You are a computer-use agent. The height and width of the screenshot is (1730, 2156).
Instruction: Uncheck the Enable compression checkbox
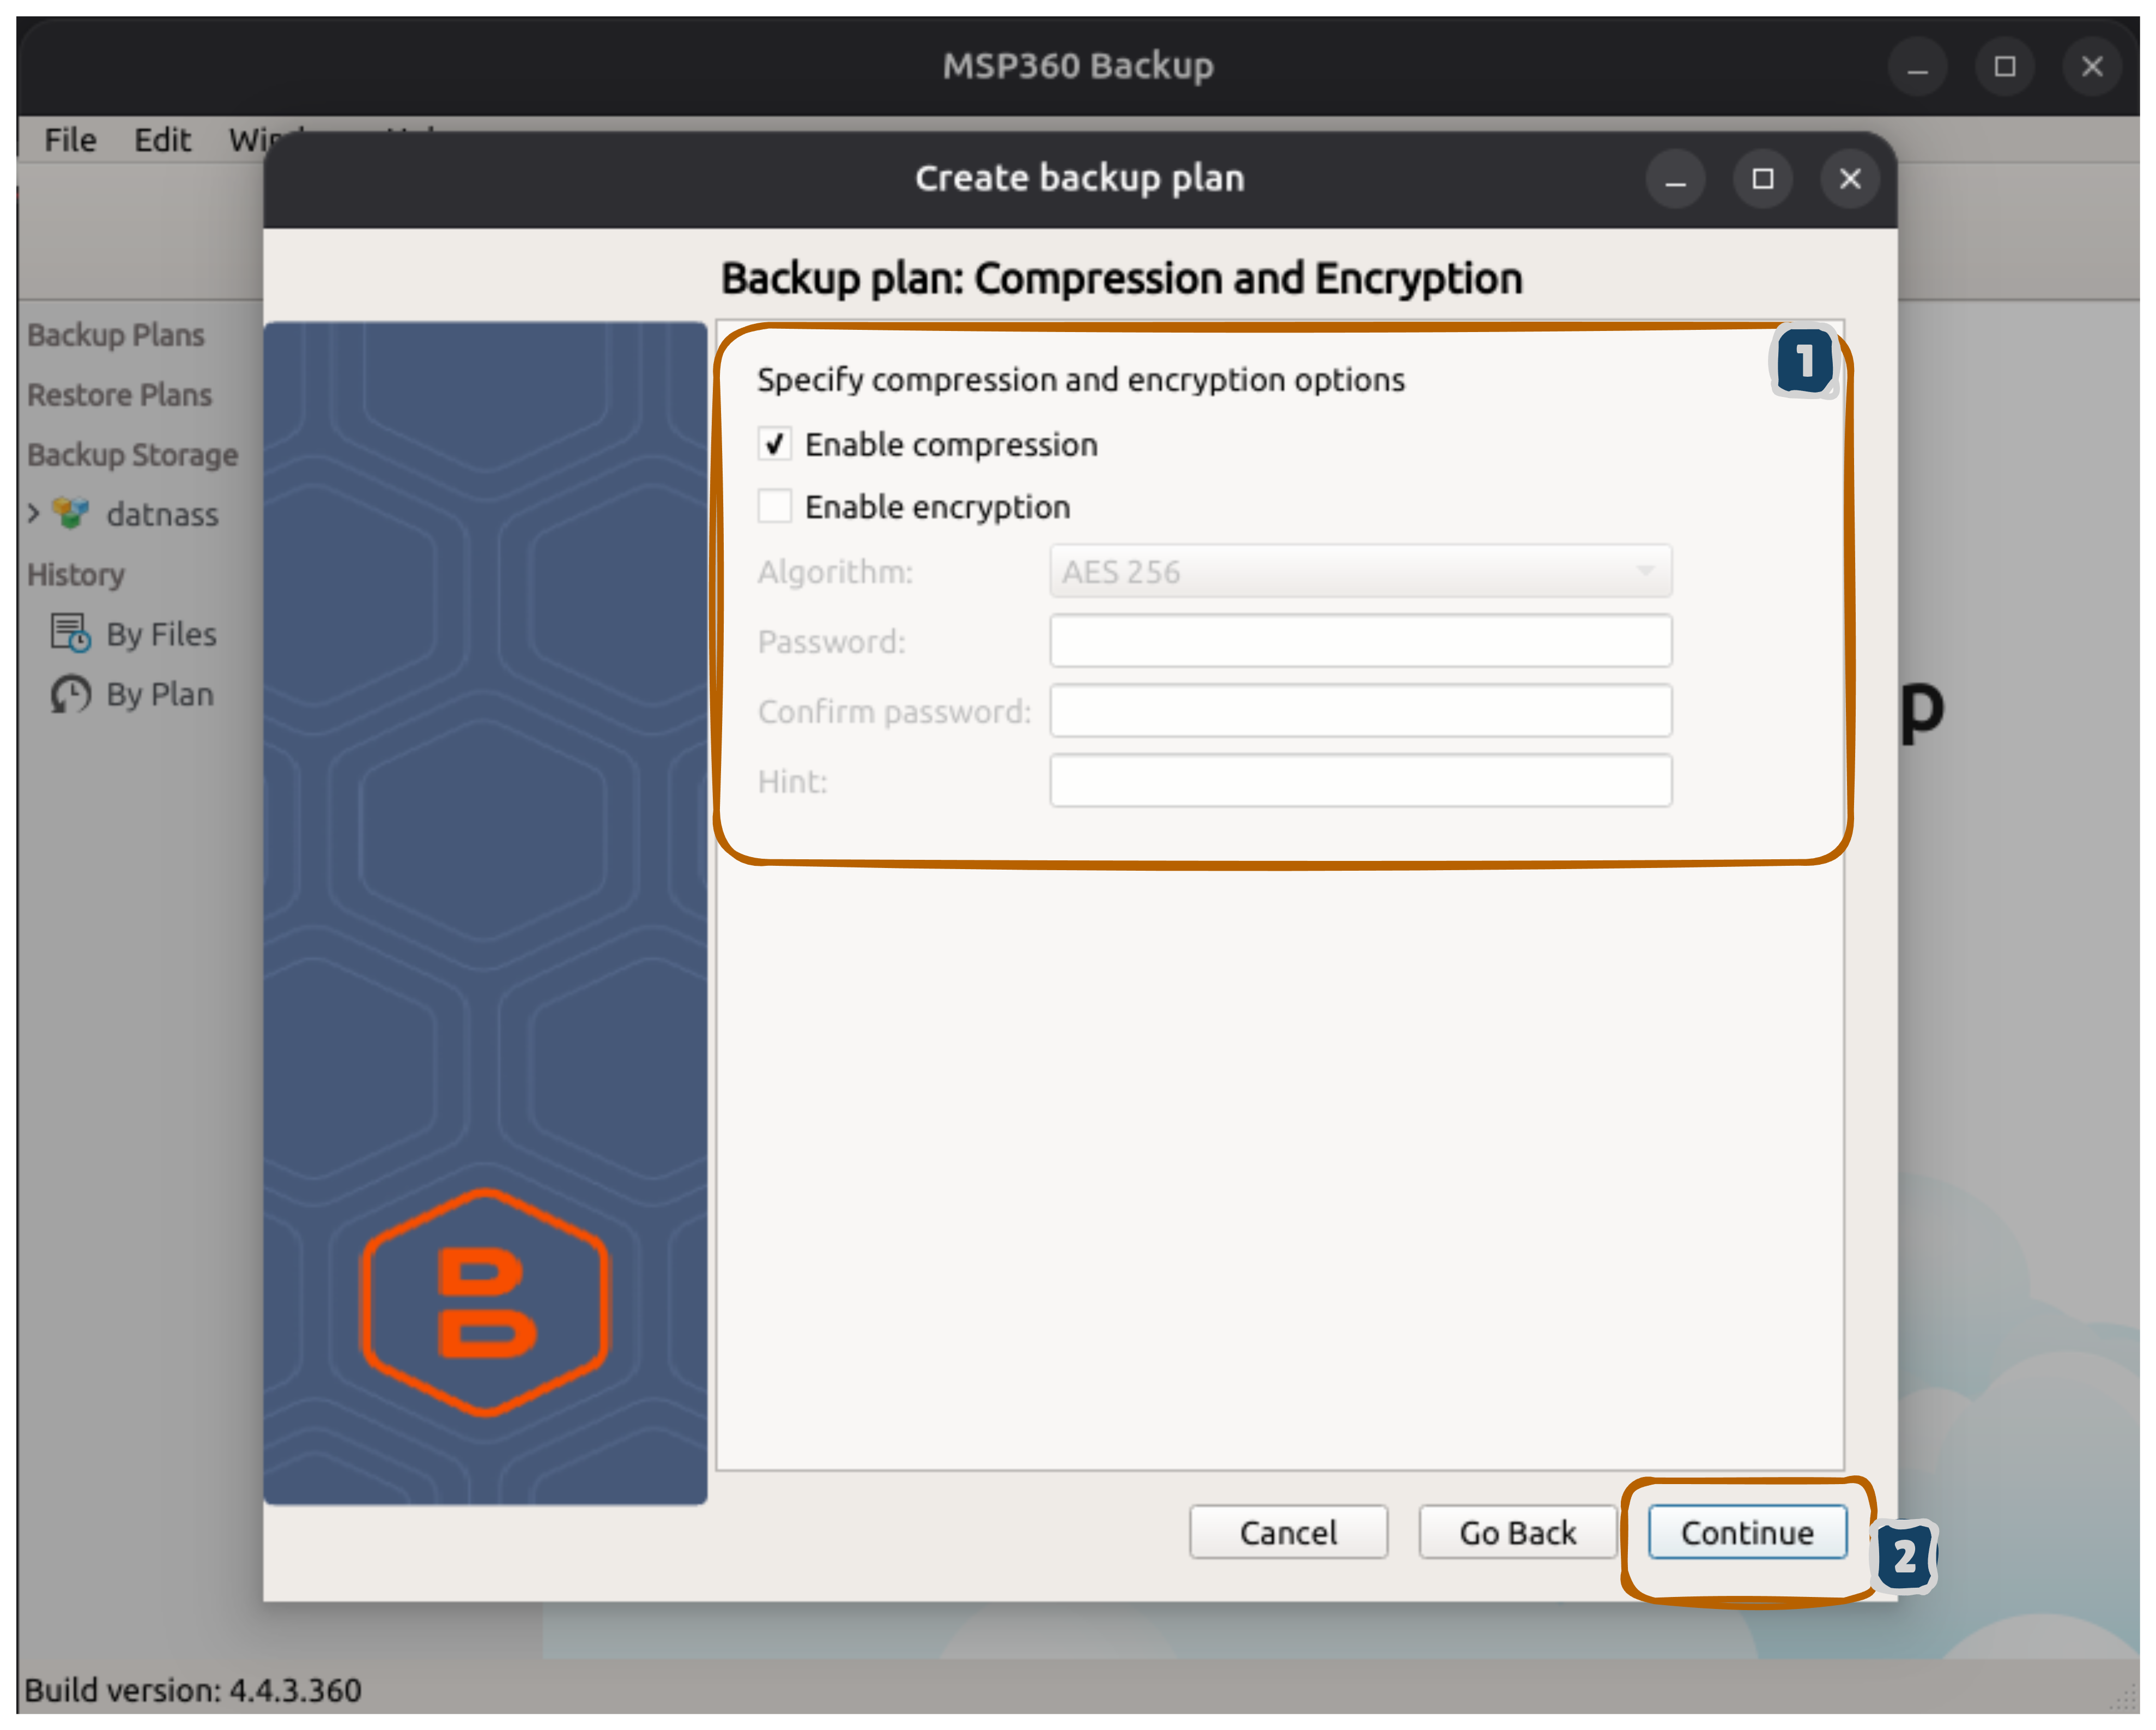(x=775, y=444)
